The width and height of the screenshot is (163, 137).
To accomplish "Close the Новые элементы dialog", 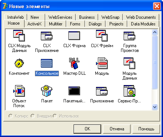I will pyautogui.click(x=157, y=6).
